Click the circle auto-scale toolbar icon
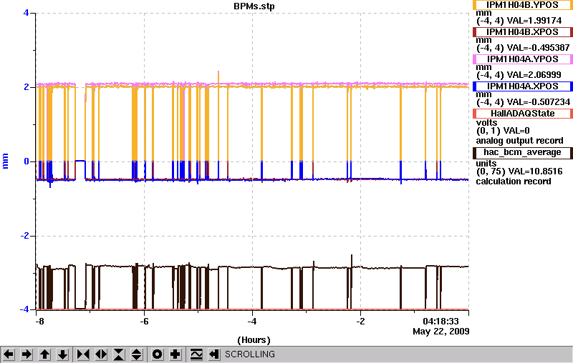This screenshot has height=363, width=573. (x=157, y=354)
